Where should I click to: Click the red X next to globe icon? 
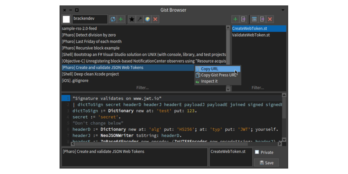155,19
